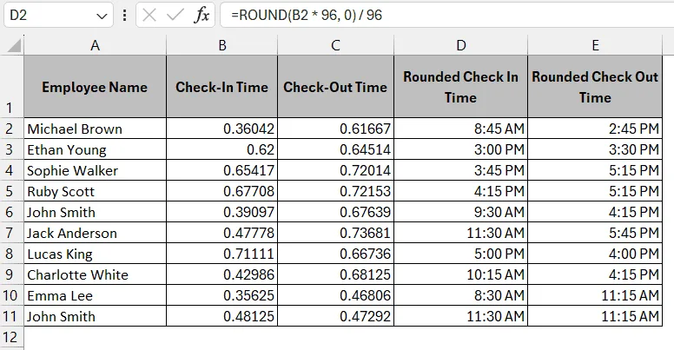The height and width of the screenshot is (350, 674).
Task: Click check-in value 0.71111
Action: point(221,254)
